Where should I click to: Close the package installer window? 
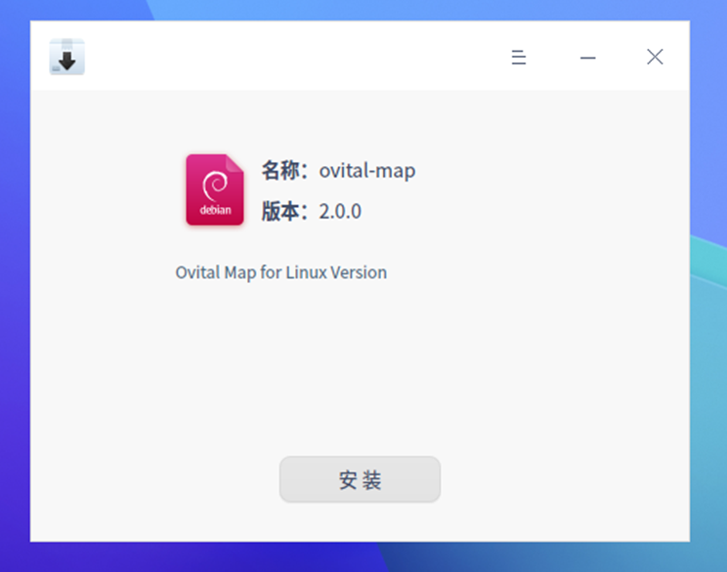[655, 58]
